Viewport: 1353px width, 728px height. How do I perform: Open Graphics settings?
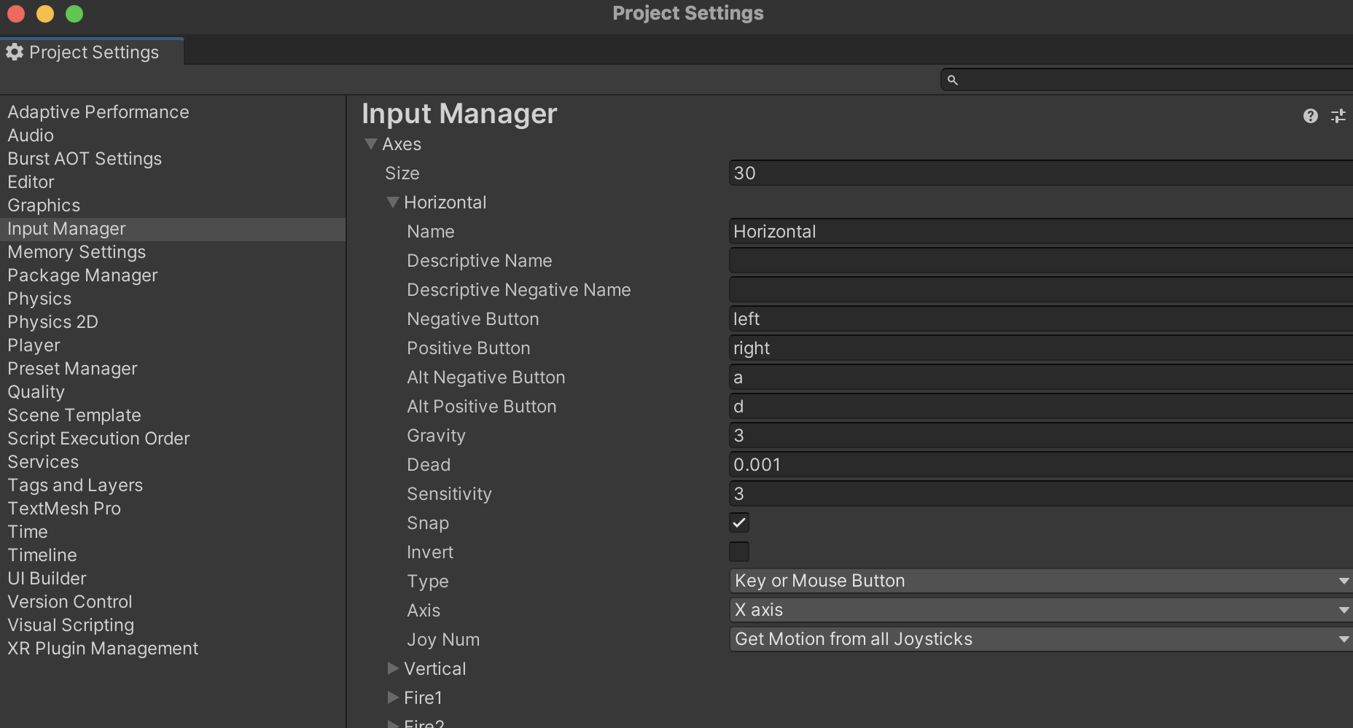pyautogui.click(x=44, y=206)
